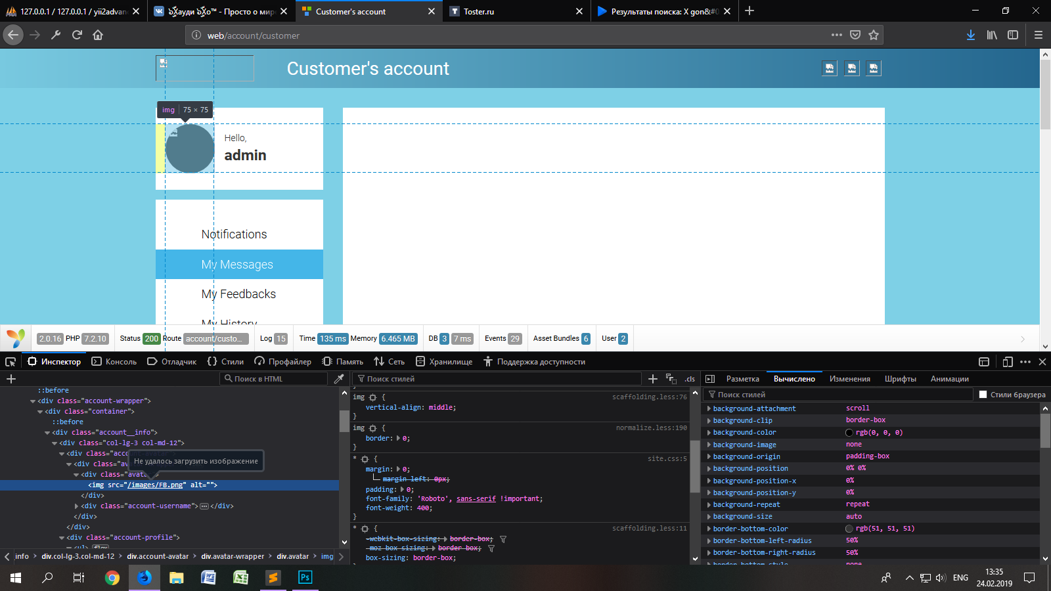This screenshot has width=1051, height=591.
Task: Open Photoshop from the Windows taskbar
Action: click(x=305, y=578)
